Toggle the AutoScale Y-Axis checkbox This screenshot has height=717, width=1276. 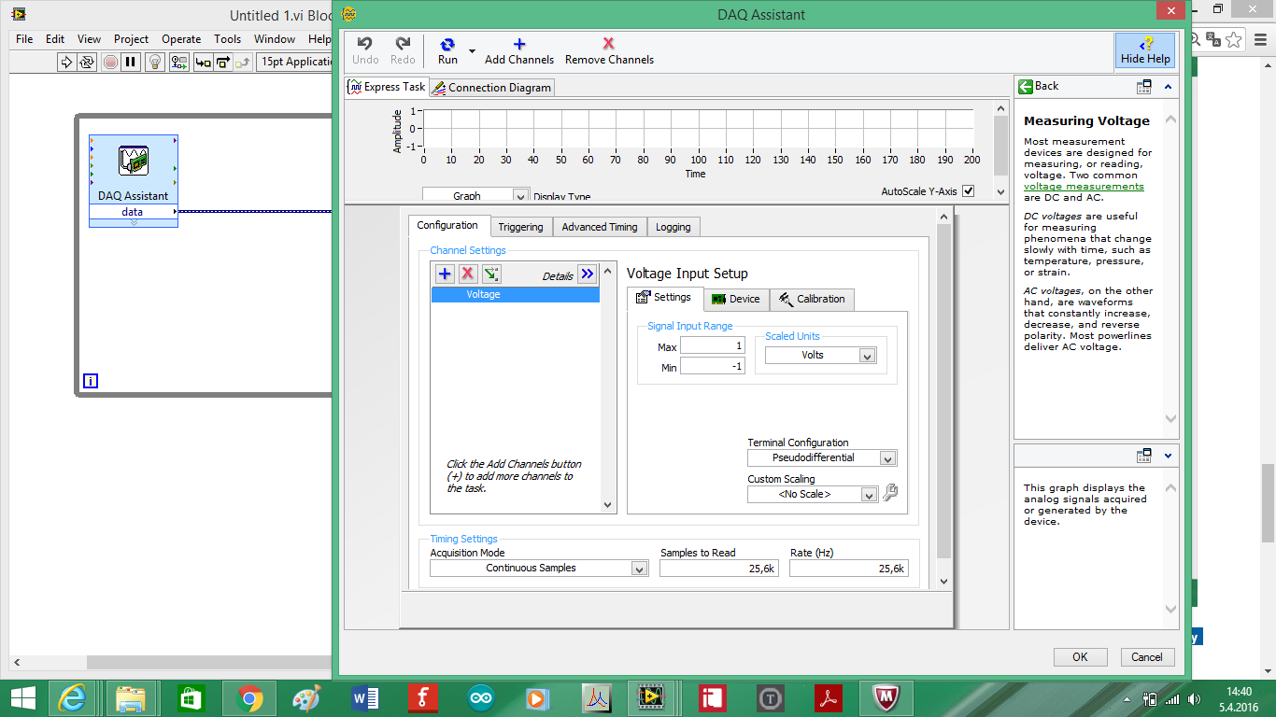(x=969, y=190)
